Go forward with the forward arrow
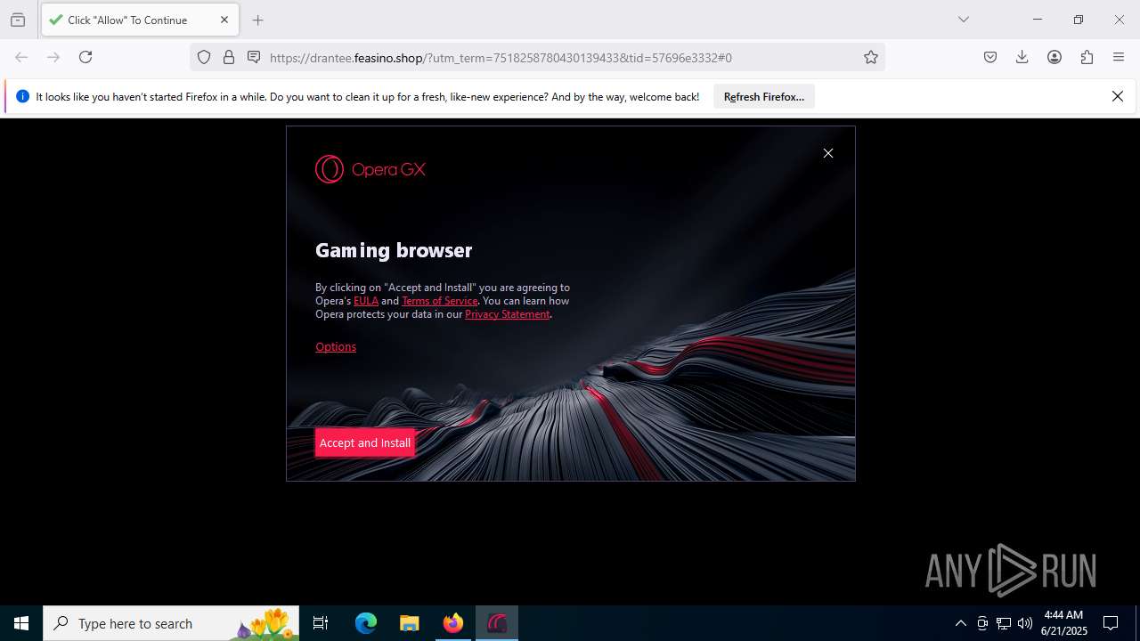Screen dimensions: 1140x641 pyautogui.click(x=53, y=57)
